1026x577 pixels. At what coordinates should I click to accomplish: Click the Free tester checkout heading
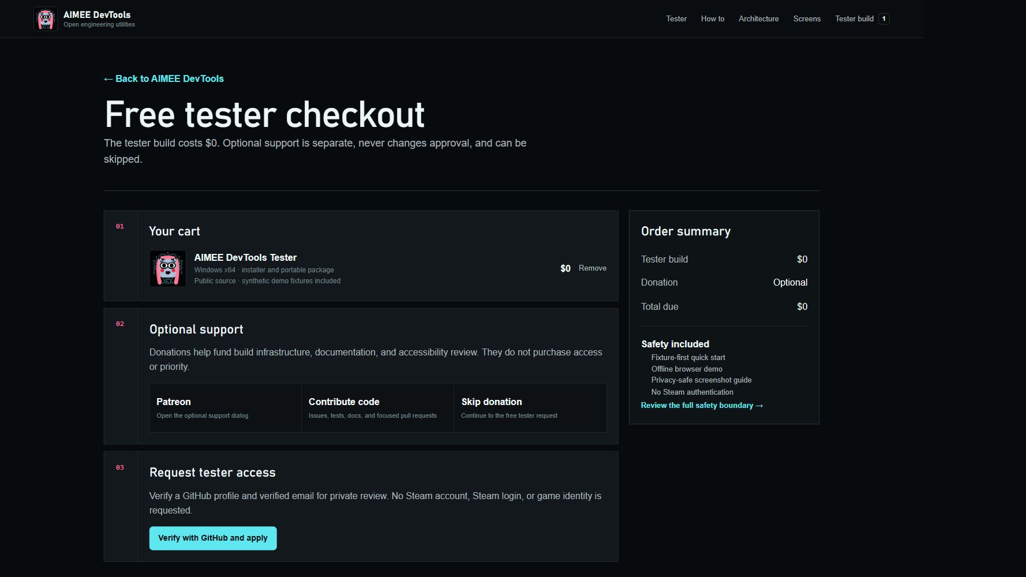coord(264,114)
